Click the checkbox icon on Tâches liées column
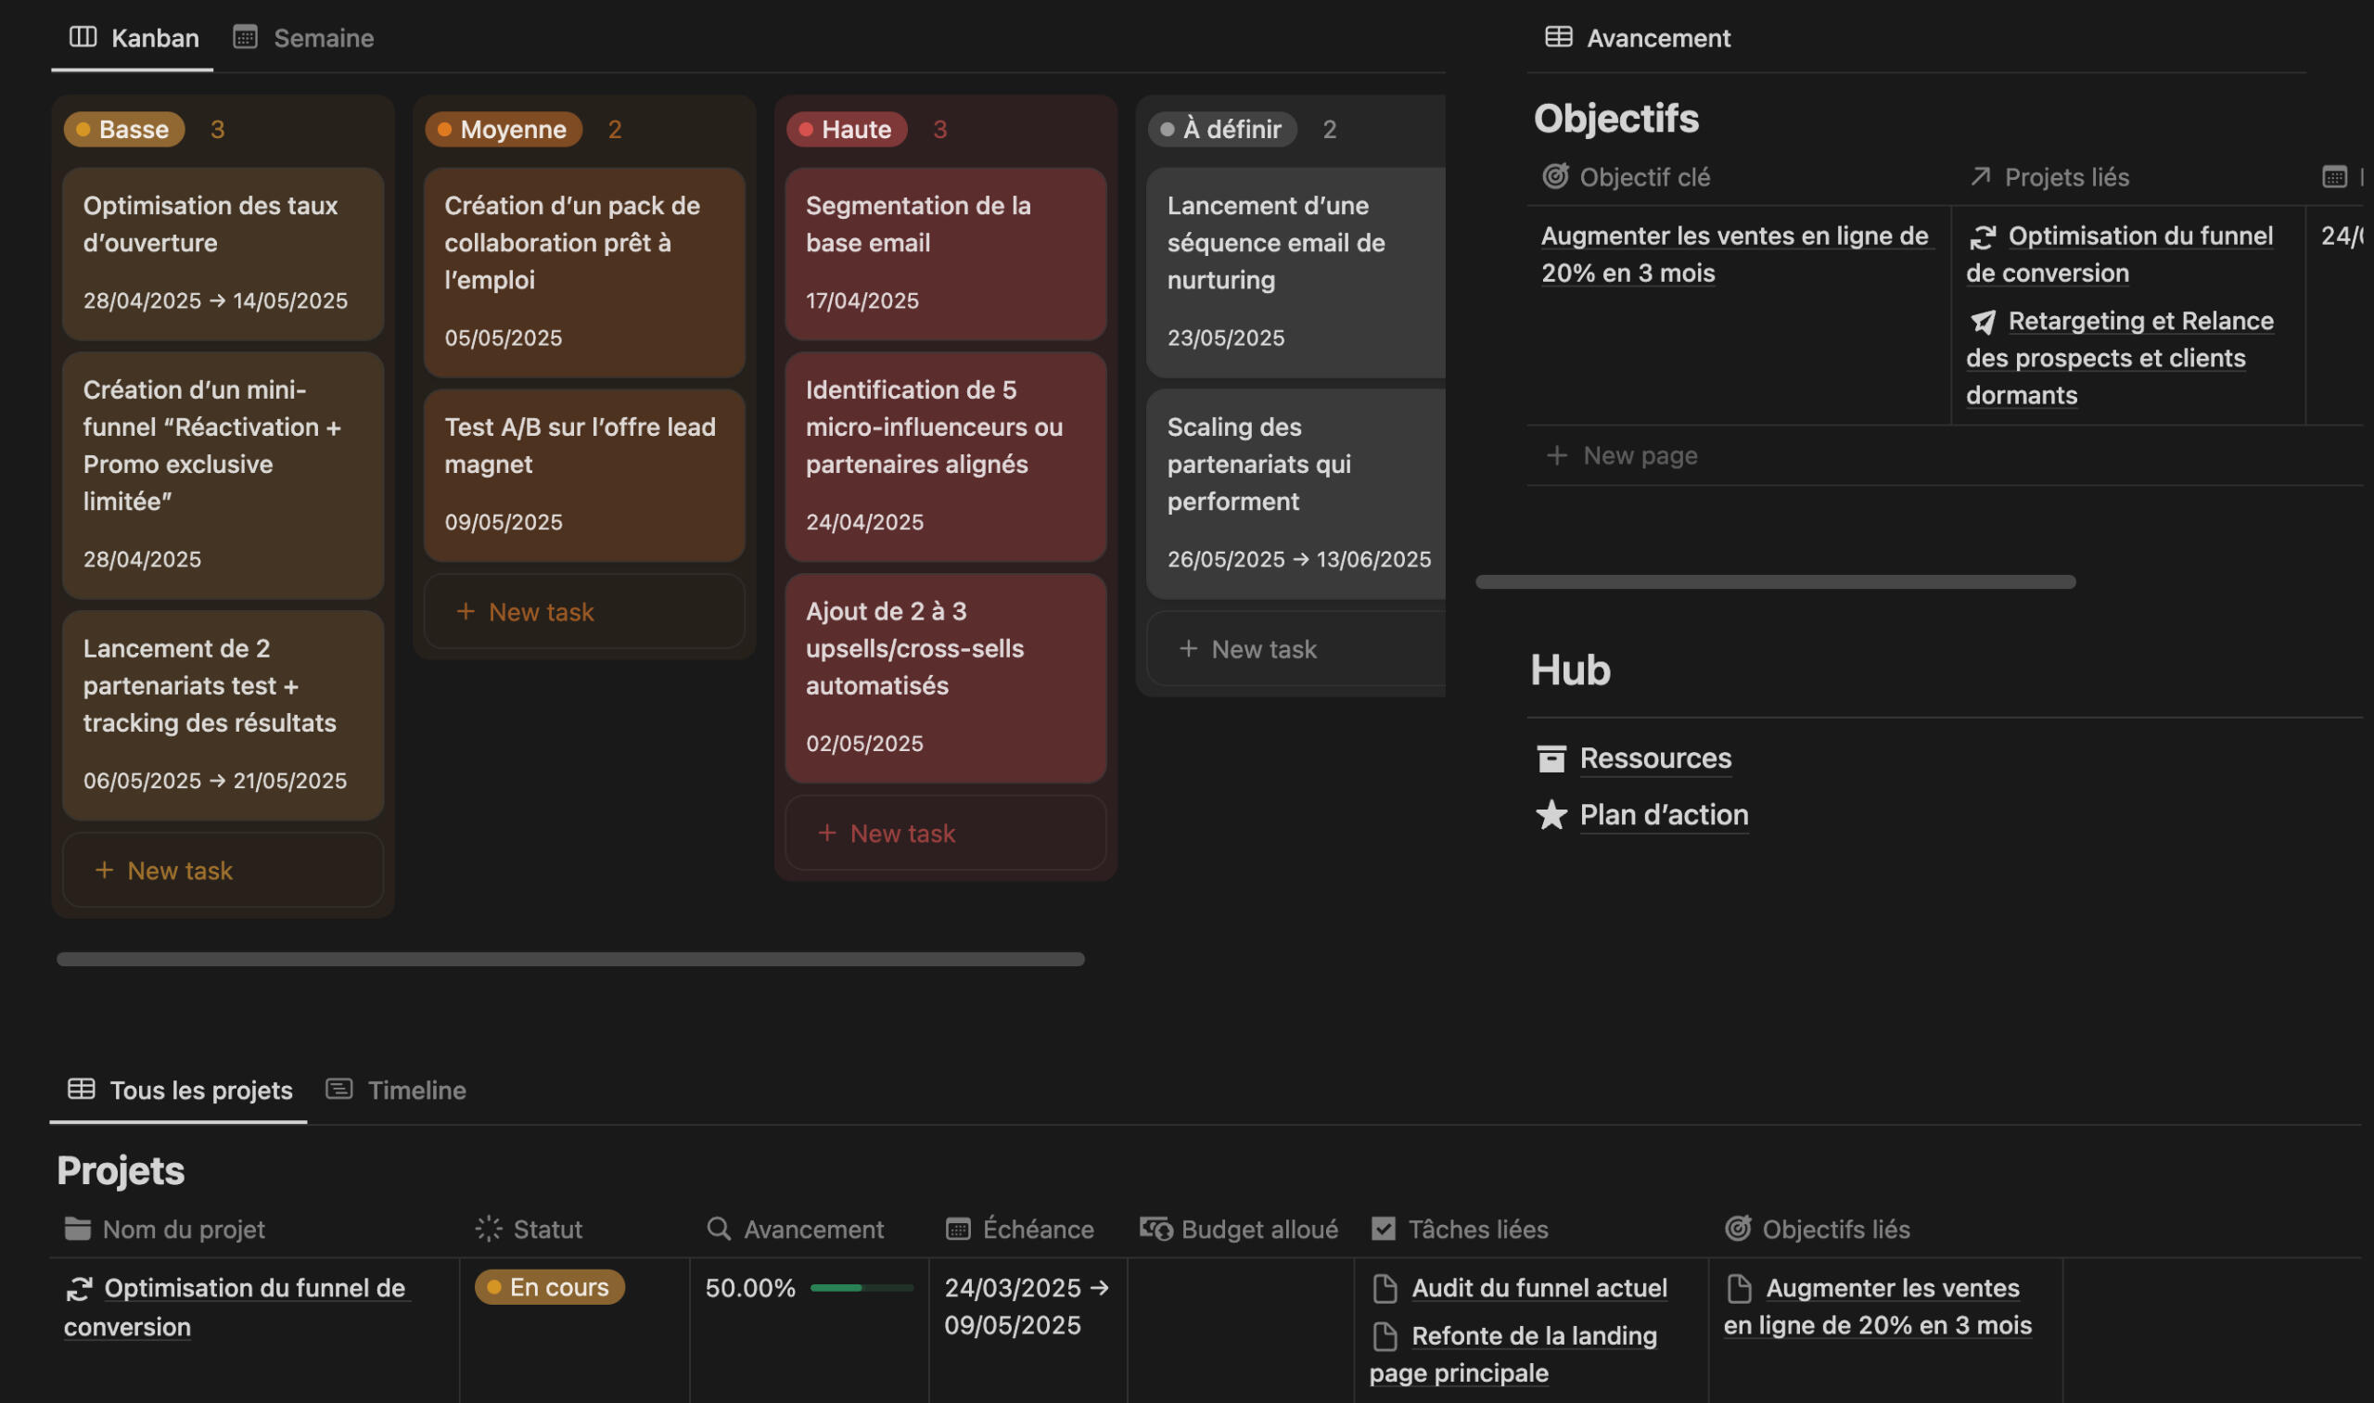 click(1385, 1228)
